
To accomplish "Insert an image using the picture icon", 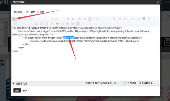I will [x=144, y=19].
